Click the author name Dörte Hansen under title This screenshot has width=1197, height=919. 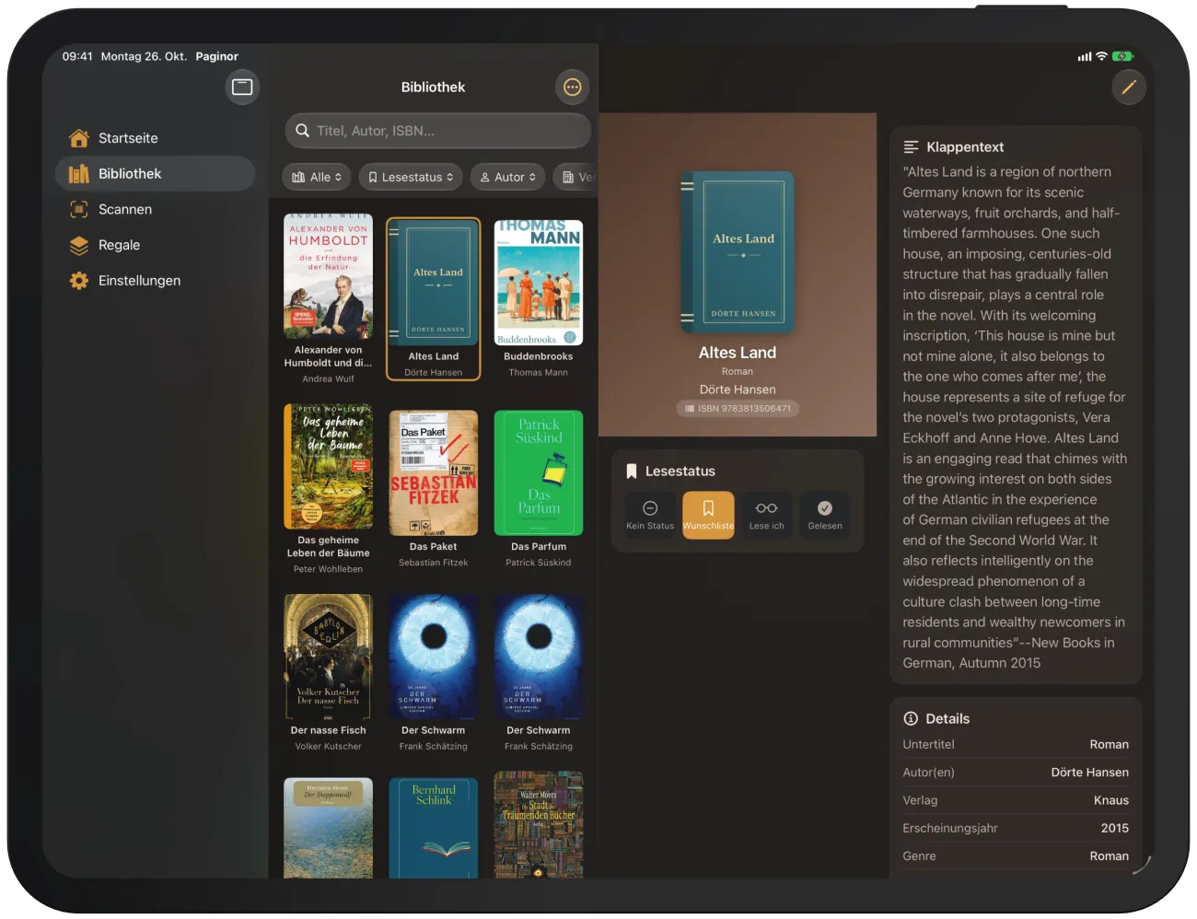[x=738, y=390]
